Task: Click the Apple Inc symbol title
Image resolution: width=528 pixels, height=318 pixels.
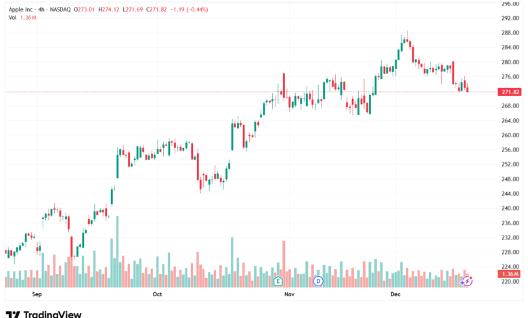Action: pos(20,9)
